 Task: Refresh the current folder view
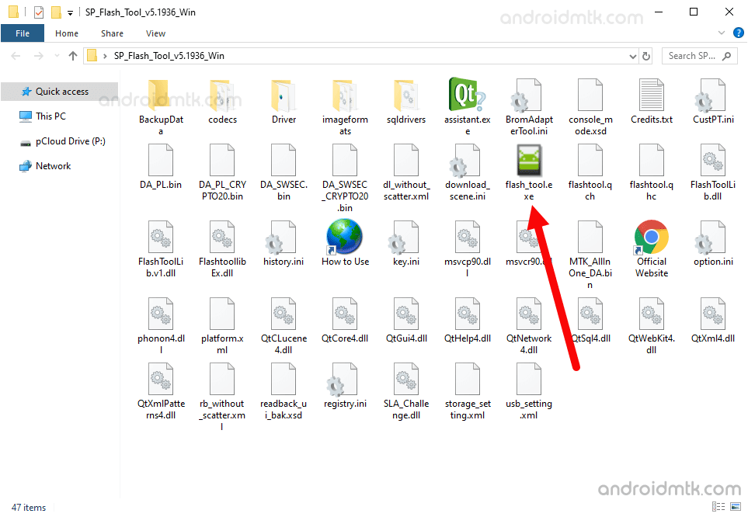[x=646, y=56]
